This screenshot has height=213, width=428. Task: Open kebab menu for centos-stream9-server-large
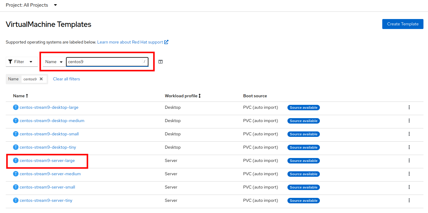point(409,160)
